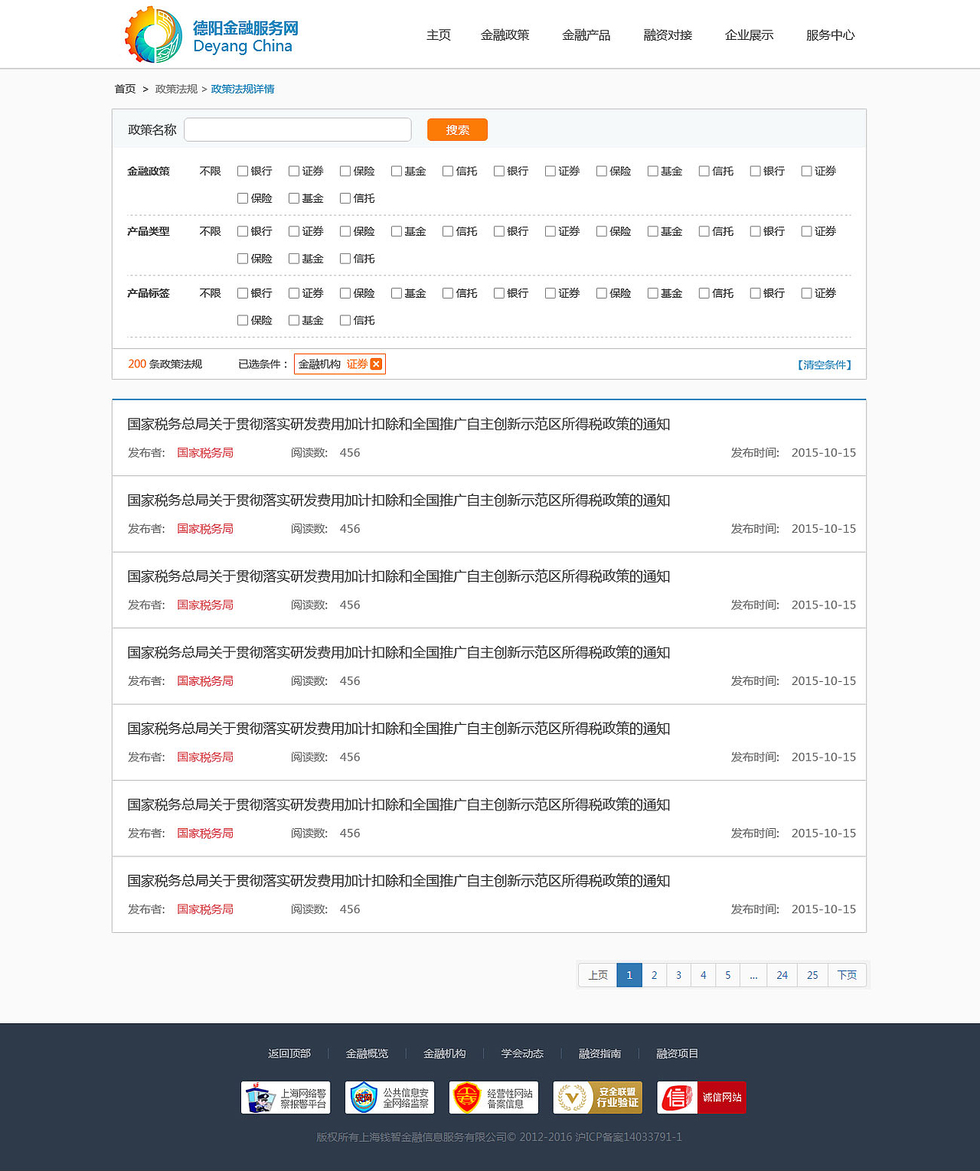Jump to page 25 in pagination

(812, 975)
